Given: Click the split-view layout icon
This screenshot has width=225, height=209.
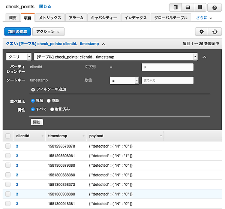Looking at the screenshot, I should pyautogui.click(x=175, y=7).
